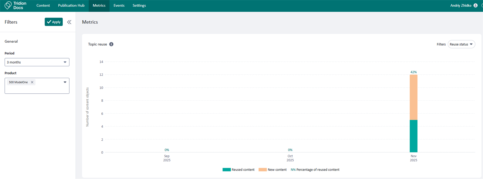Collapse the Filters panel with double chevron

69,22
